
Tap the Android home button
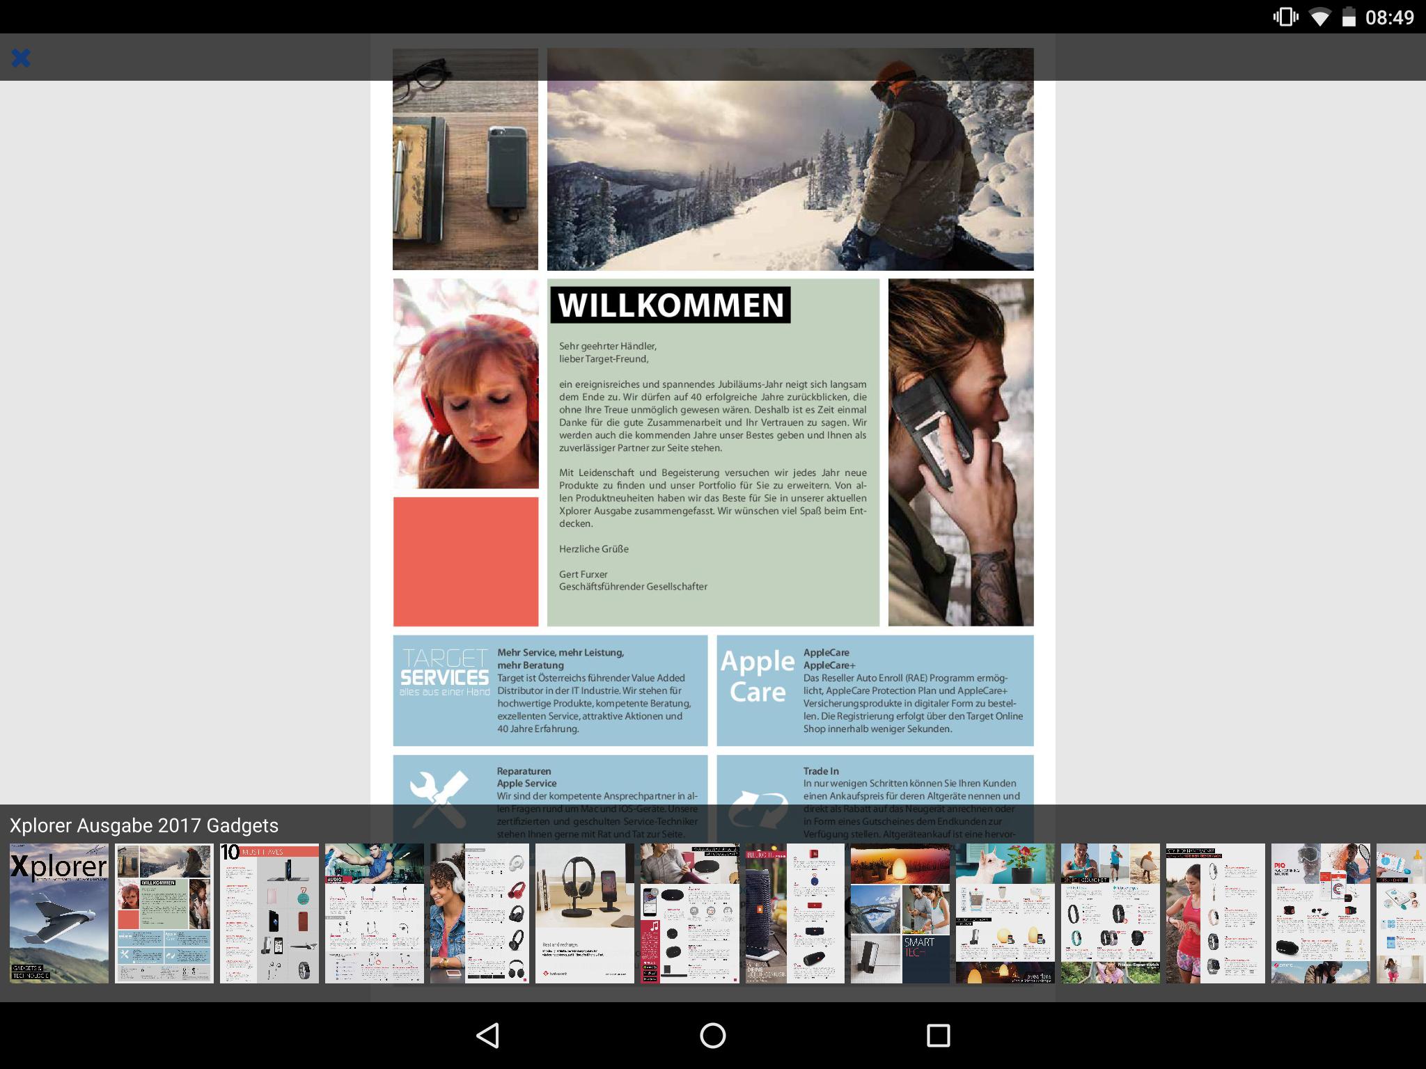712,1036
